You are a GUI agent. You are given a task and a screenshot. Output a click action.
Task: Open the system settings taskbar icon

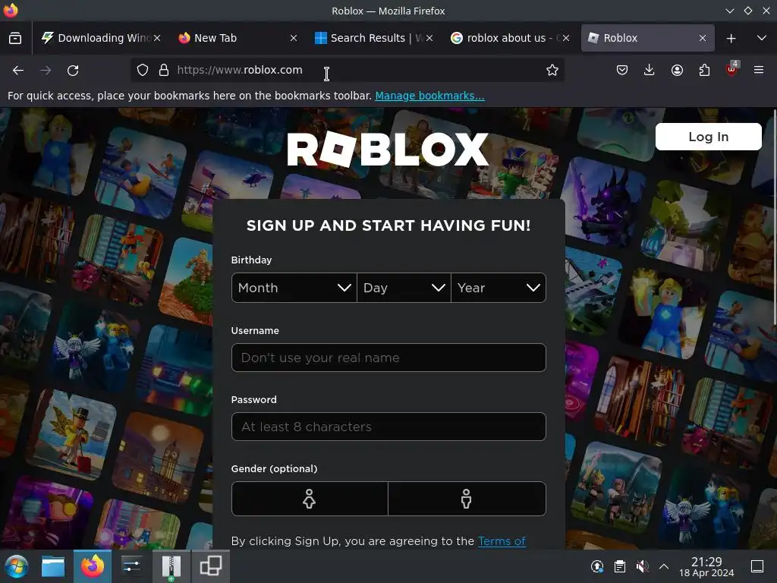[x=131, y=566]
